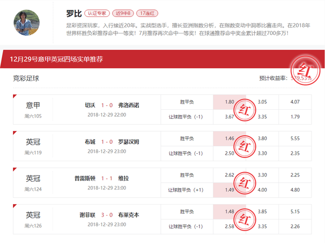This screenshot has height=243, width=325.
Task: Click the 17连红 badge
Action: pyautogui.click(x=147, y=13)
